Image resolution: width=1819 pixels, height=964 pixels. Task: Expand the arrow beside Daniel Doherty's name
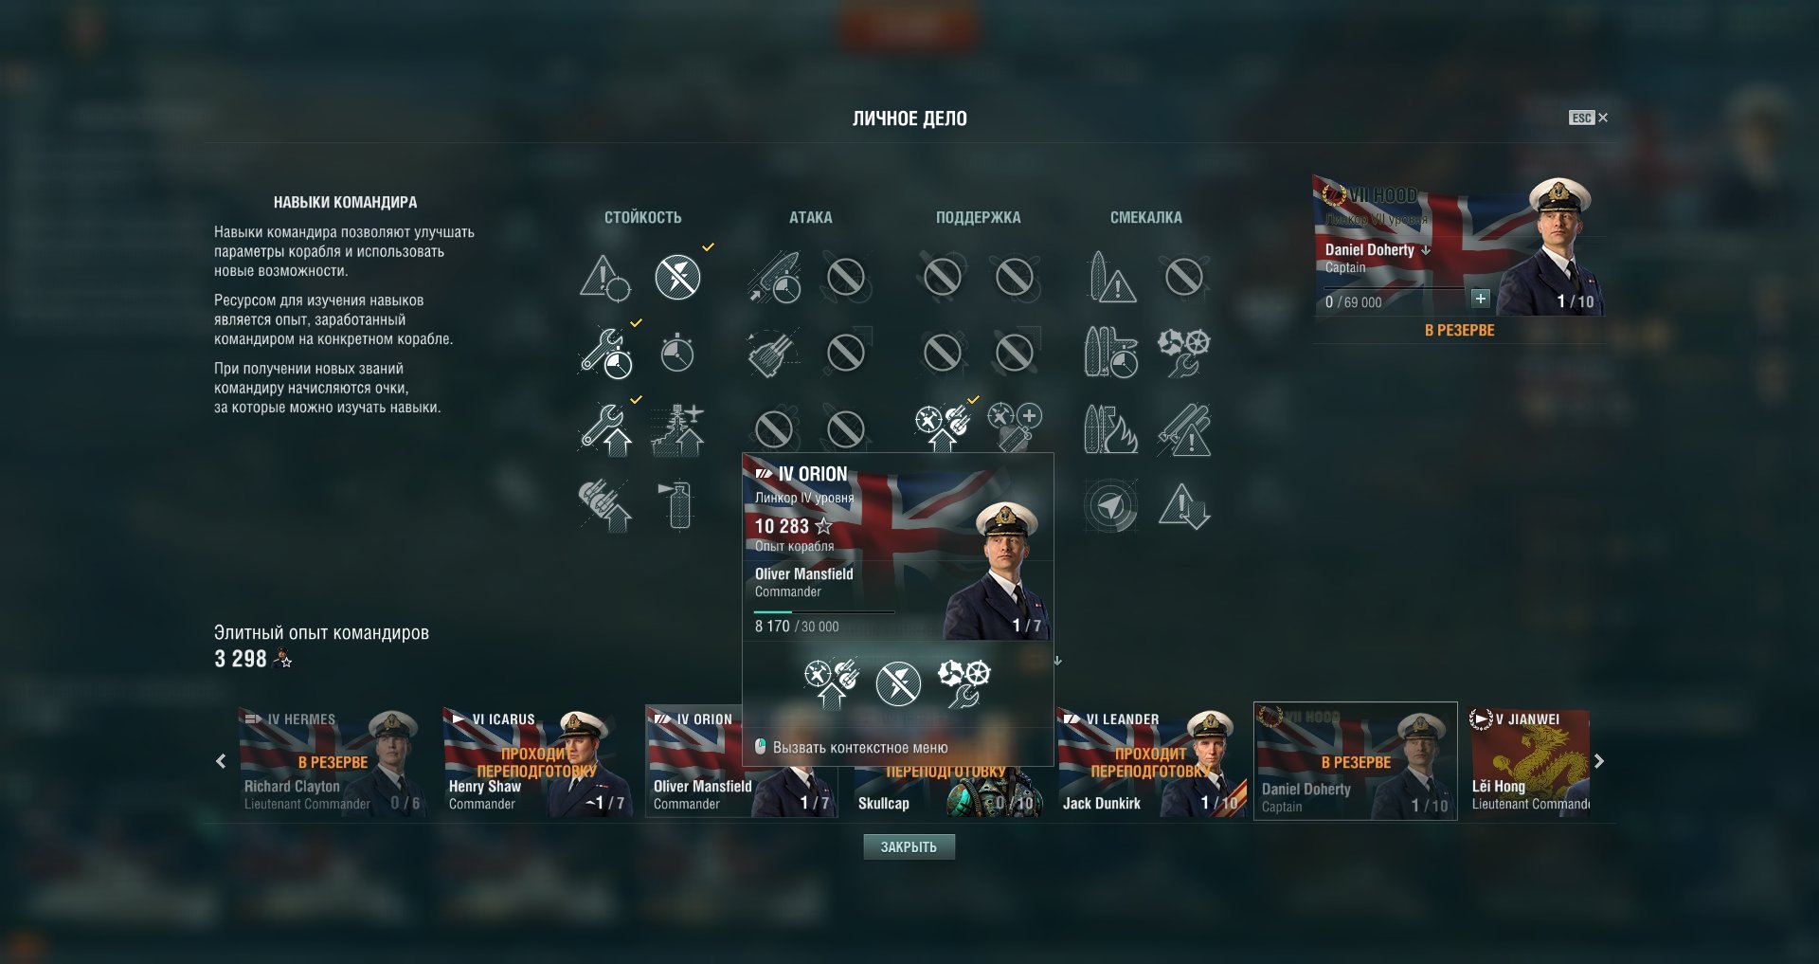(x=1426, y=250)
